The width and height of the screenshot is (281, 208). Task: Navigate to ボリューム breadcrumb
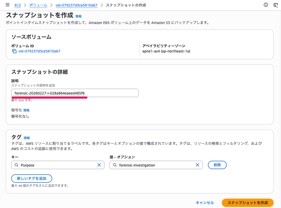(x=38, y=5)
